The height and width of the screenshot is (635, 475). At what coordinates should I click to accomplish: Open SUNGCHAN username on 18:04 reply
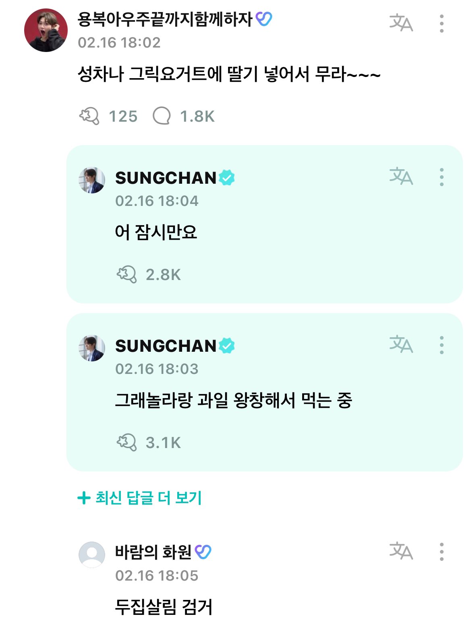(166, 178)
